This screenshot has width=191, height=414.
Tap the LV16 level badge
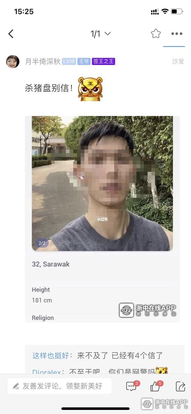[69, 62]
